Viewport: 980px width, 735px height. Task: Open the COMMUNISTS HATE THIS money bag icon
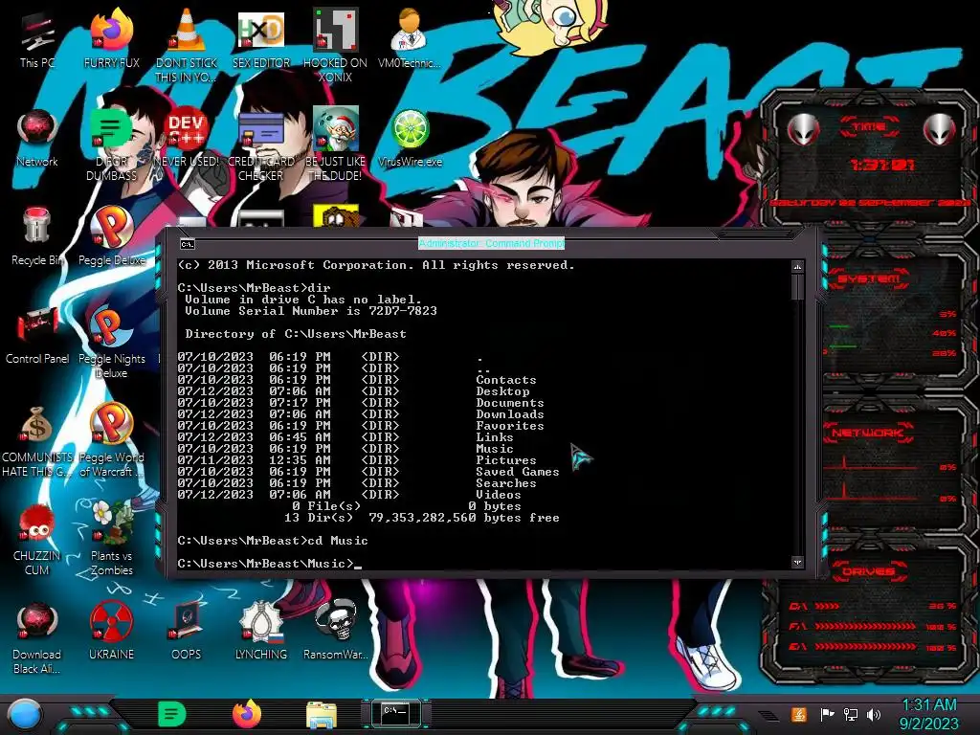pos(37,440)
